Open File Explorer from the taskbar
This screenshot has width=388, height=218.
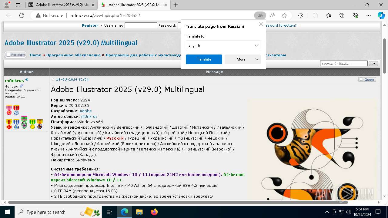139,212
